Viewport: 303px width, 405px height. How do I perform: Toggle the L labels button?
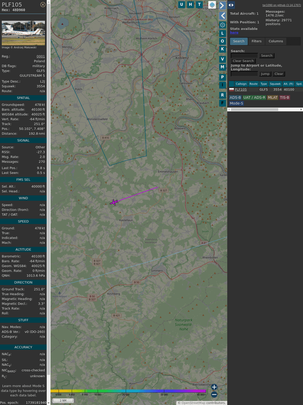(222, 33)
